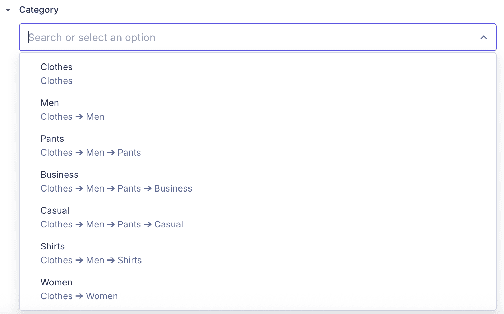Screen dimensions: 504x314
Task: Pick the Women category title
Action: pos(57,282)
